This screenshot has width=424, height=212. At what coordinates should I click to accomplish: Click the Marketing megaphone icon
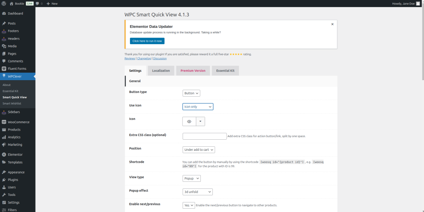coord(4,145)
